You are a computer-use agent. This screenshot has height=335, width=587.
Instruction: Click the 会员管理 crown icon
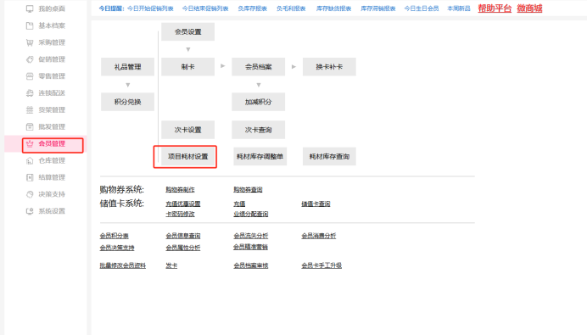pos(30,143)
